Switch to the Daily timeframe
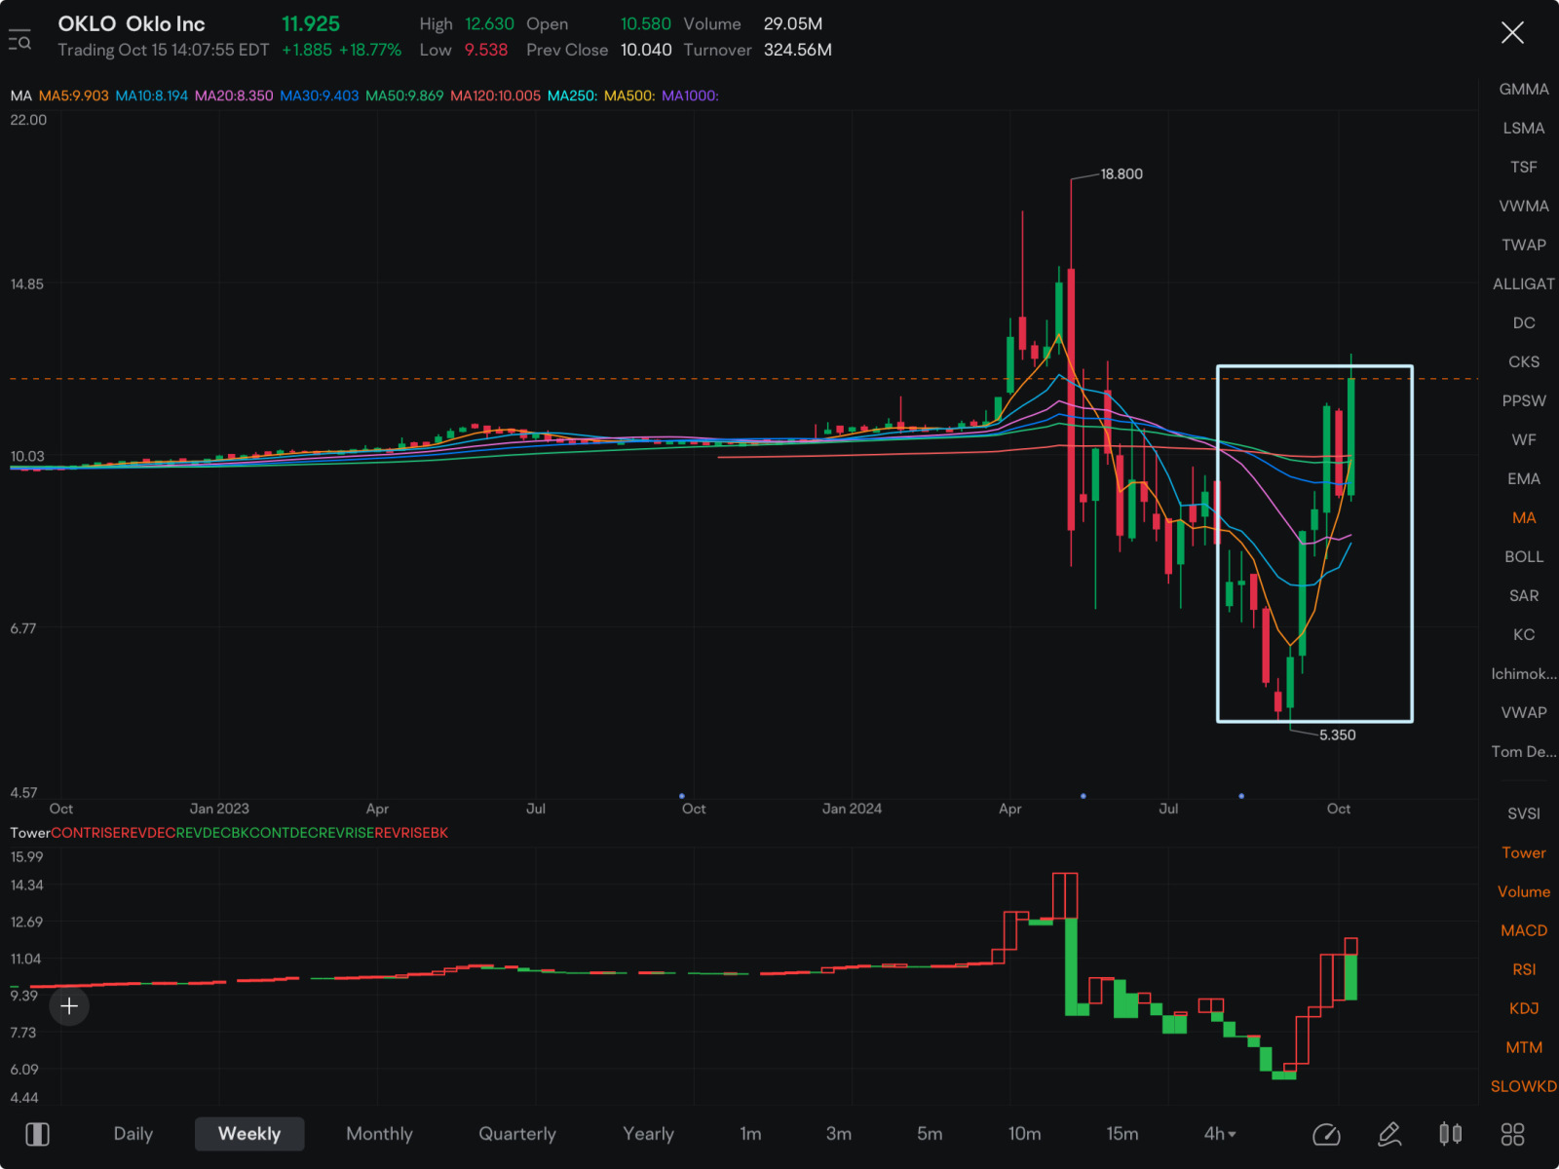Screen dimensions: 1559x1169 133,1134
